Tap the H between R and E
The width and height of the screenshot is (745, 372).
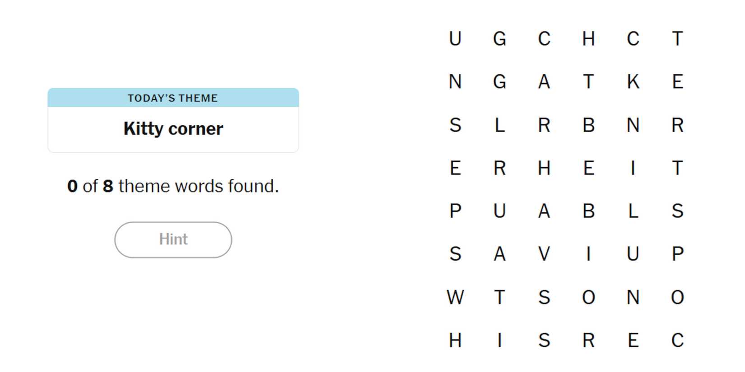point(544,168)
